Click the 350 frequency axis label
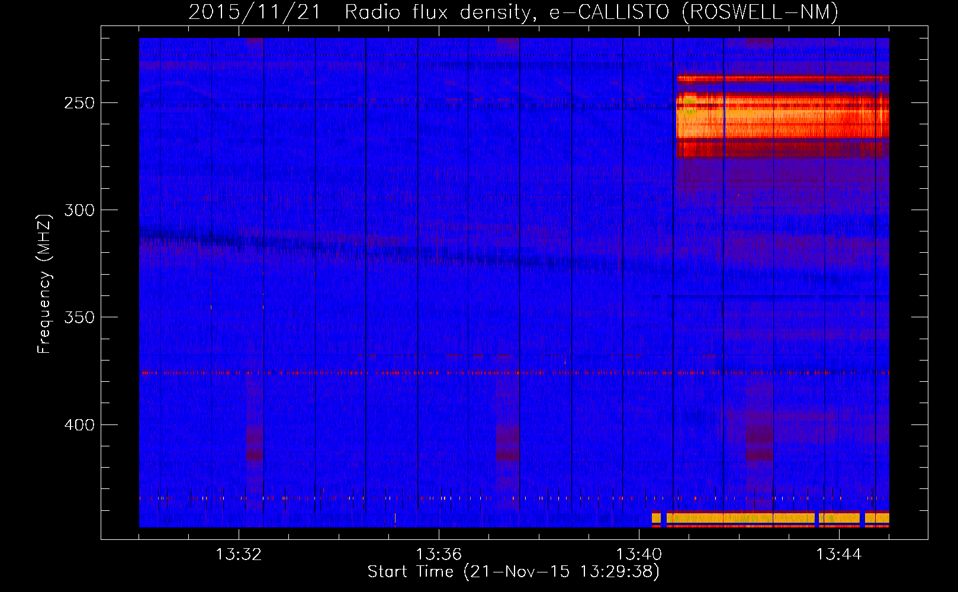The height and width of the screenshot is (592, 958). pyautogui.click(x=79, y=318)
